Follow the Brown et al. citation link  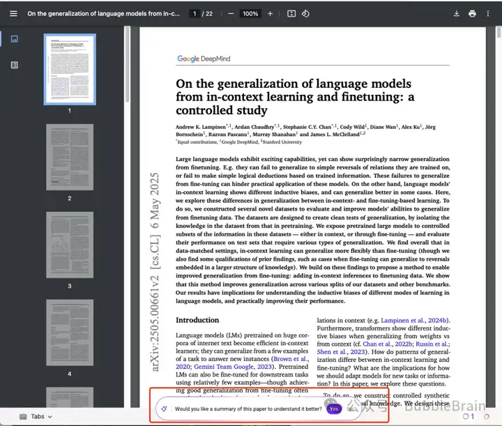291,359
